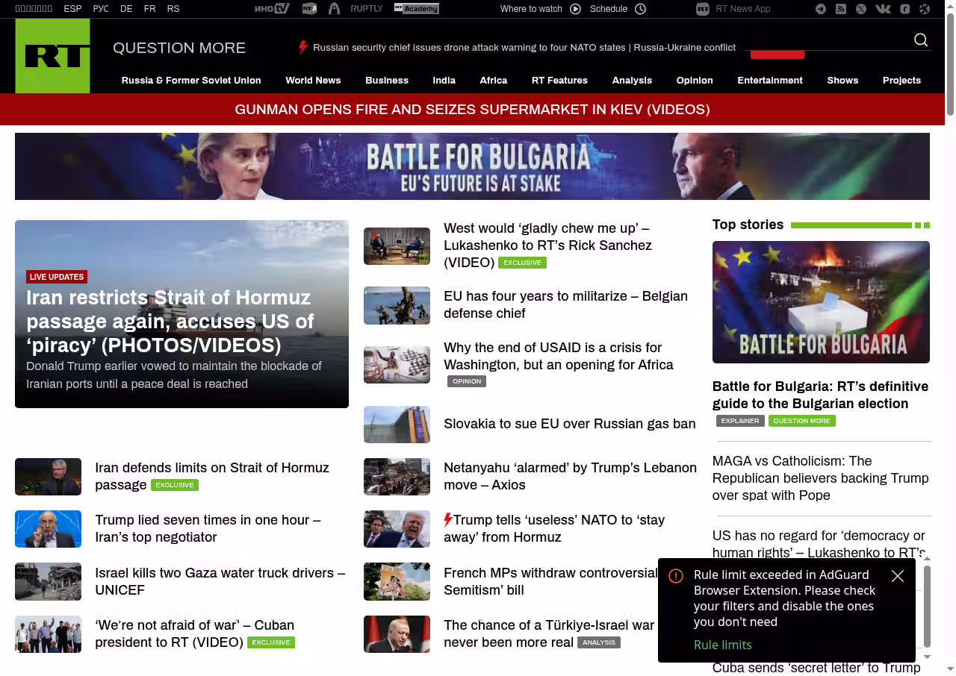Click the Top stories list scrollbar
Viewport: 956px width, 676px height.
(x=927, y=604)
